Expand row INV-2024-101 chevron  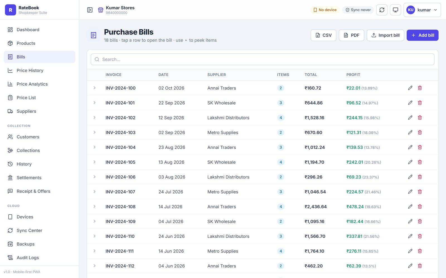[94, 103]
